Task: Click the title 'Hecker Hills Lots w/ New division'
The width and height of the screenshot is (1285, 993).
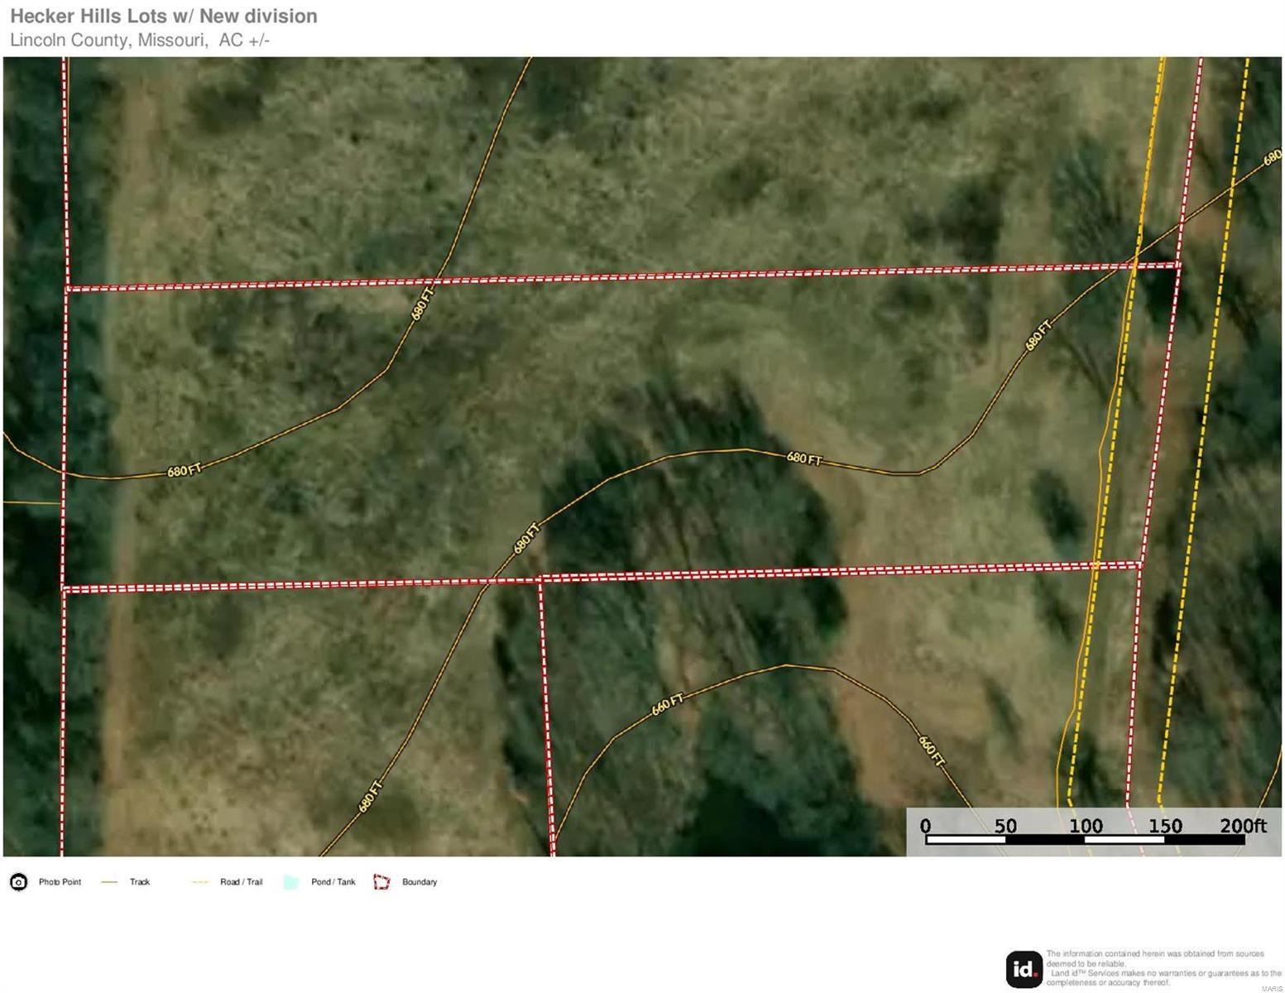Action: click(x=164, y=16)
